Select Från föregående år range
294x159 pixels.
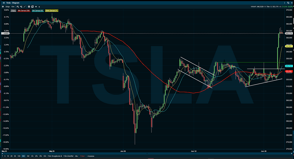click(x=55, y=156)
